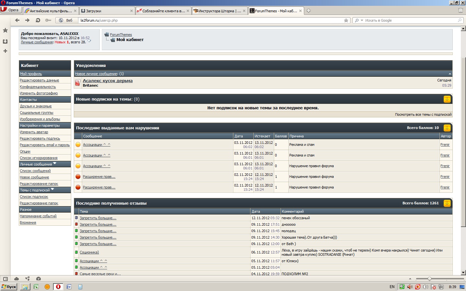Expand the private messages popup arrow in welcome box

point(89,41)
